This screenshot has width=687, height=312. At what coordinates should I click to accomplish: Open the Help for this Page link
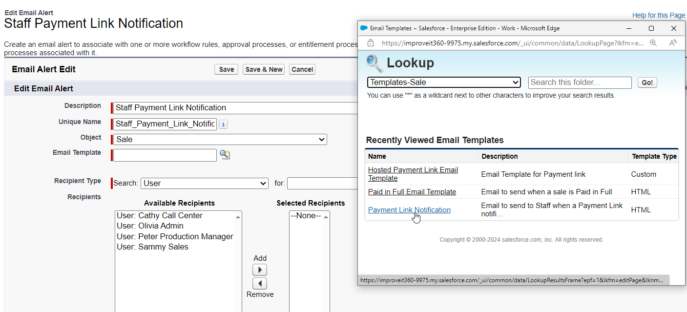pyautogui.click(x=659, y=15)
